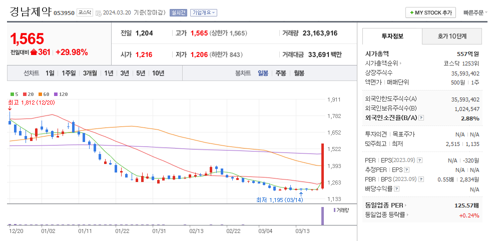
Task: Click the 01/22 date label on chart axis
Action: pos(122,231)
